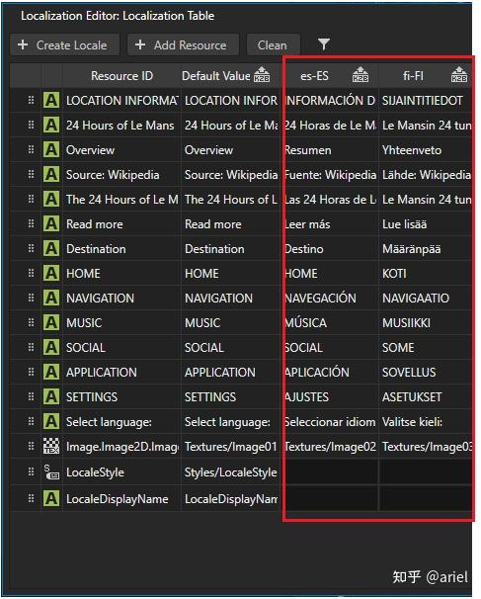Click the Clean button
Screen dimensions: 481x599
(x=274, y=45)
